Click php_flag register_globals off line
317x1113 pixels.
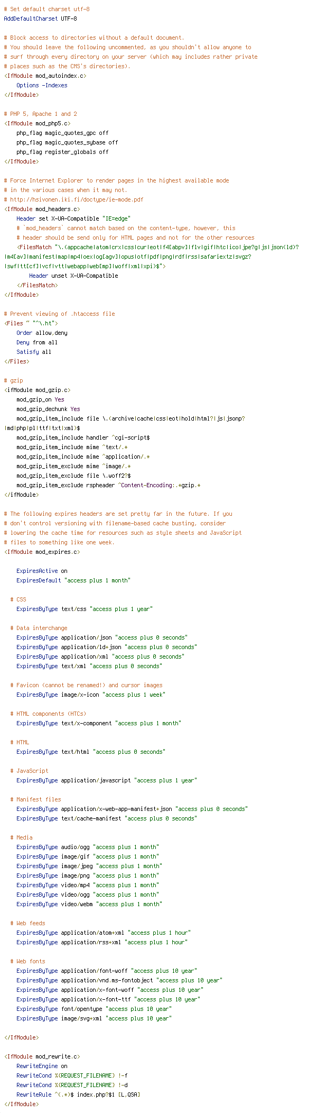(x=62, y=152)
